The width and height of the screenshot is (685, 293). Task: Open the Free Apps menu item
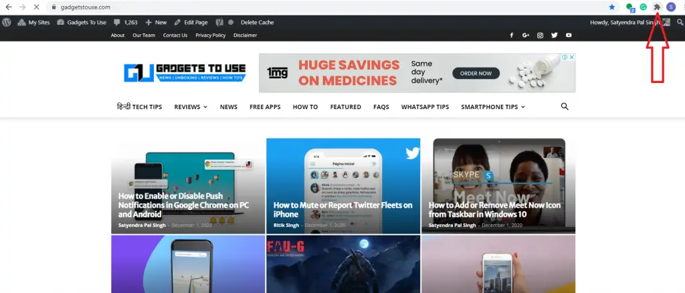(x=265, y=107)
